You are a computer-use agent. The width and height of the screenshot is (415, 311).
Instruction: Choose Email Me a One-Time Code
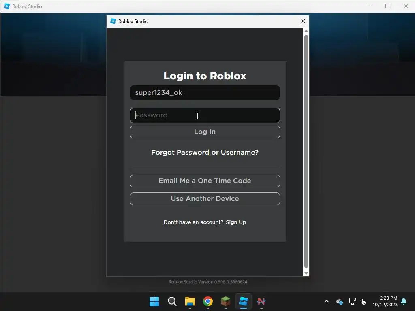pos(205,181)
